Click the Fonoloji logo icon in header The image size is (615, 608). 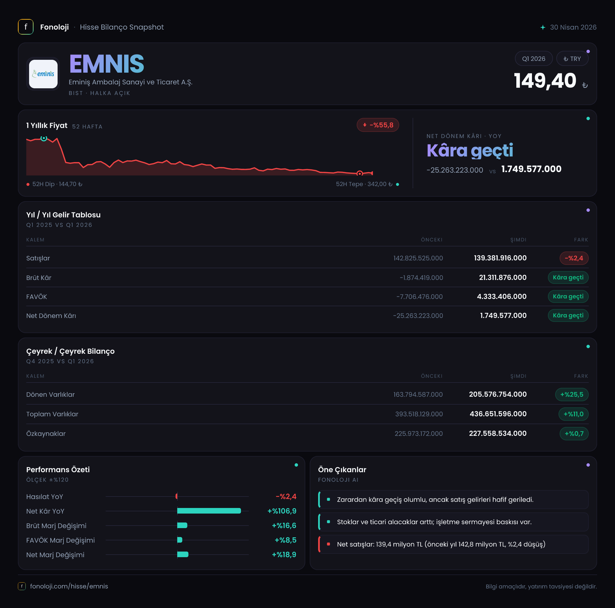click(x=26, y=27)
